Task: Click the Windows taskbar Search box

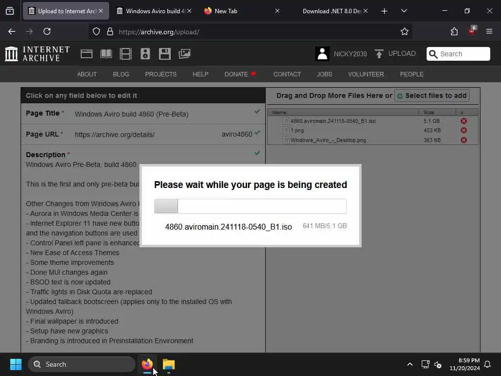Action: pos(82,364)
